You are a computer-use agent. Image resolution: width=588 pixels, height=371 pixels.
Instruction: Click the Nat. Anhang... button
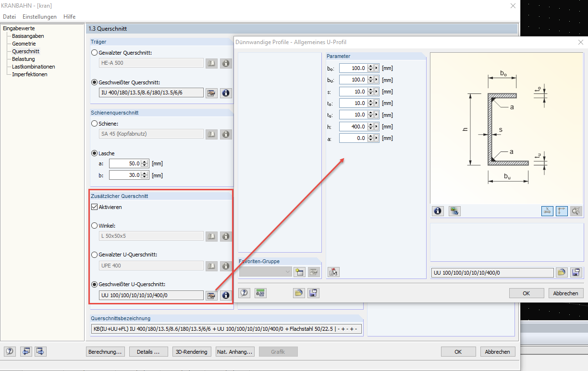point(235,352)
